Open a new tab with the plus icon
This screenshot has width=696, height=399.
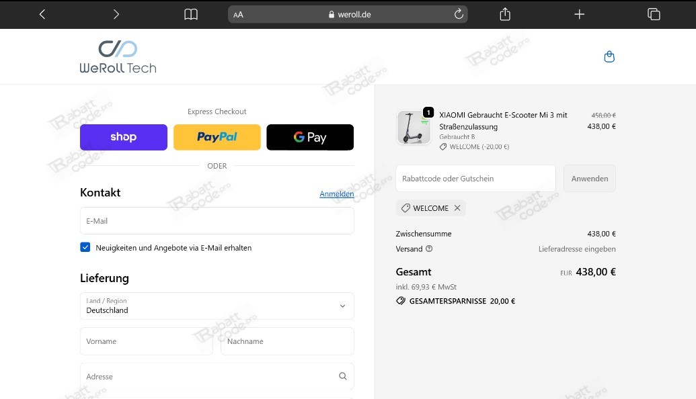click(579, 14)
